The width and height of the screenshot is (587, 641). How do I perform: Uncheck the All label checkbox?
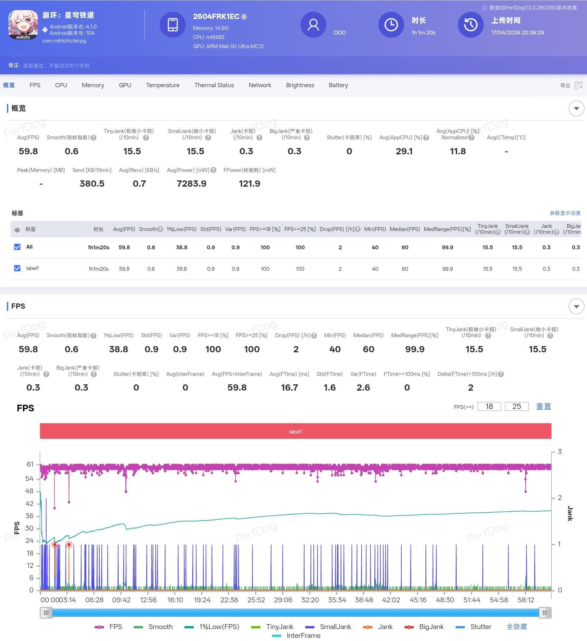click(x=17, y=247)
